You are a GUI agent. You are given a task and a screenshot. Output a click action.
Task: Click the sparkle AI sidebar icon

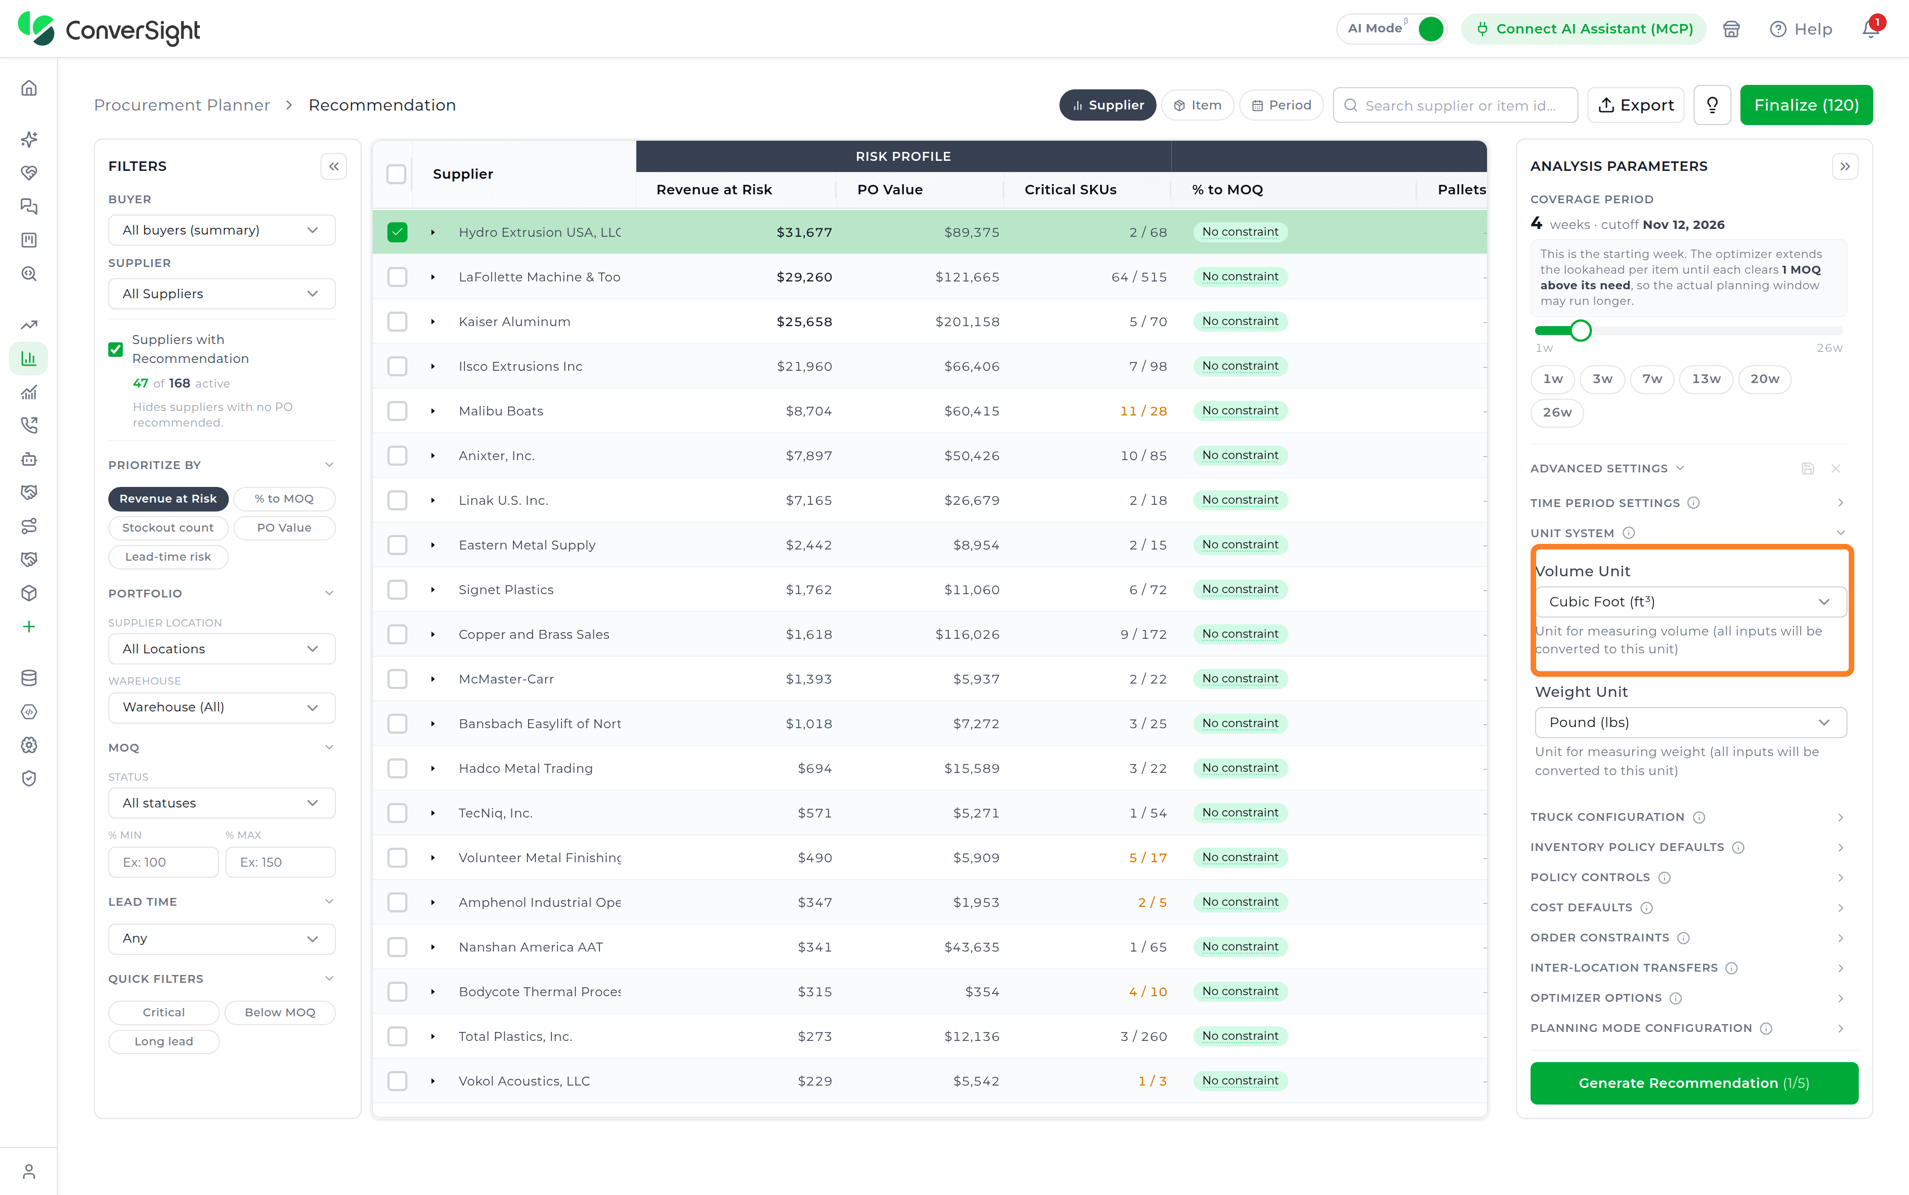point(29,139)
